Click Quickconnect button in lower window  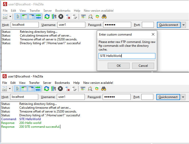point(168,97)
